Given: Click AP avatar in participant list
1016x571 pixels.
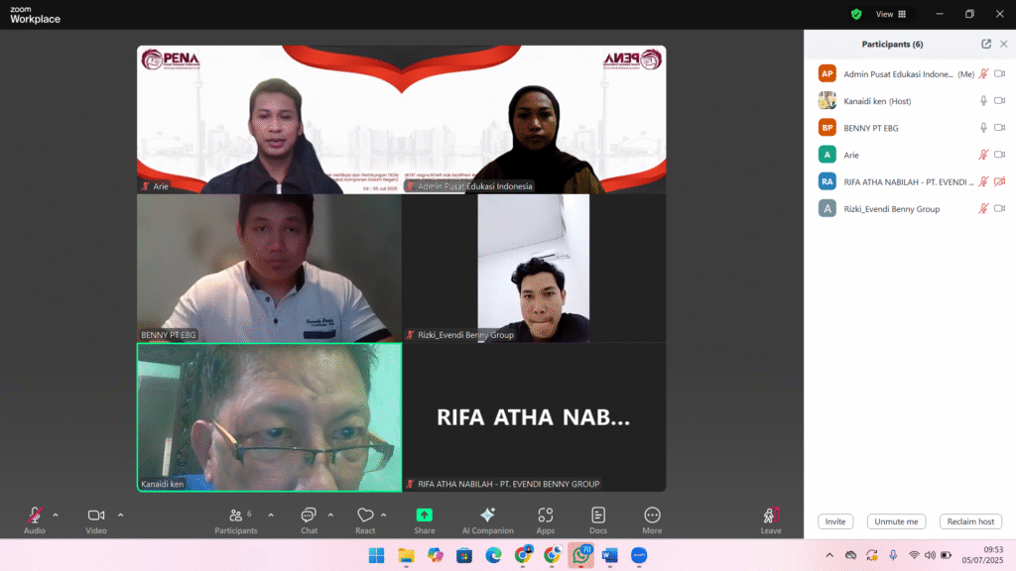Looking at the screenshot, I should click(826, 73).
